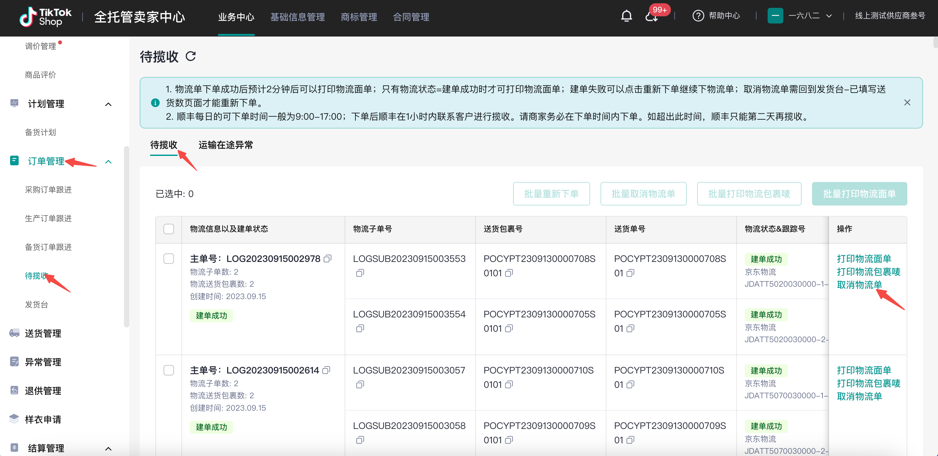Click 批量打印物流面单 button
938x456 pixels.
[859, 194]
